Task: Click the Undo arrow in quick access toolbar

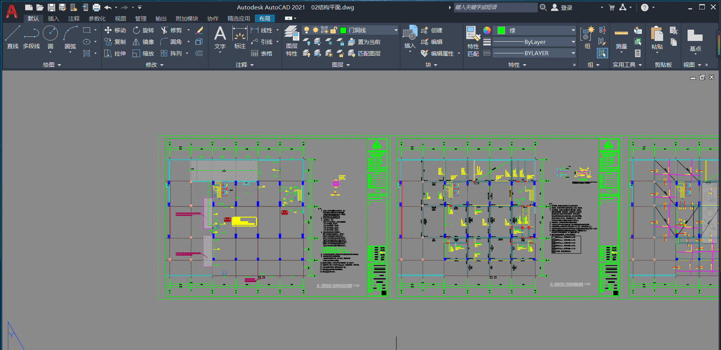Action: (x=108, y=7)
